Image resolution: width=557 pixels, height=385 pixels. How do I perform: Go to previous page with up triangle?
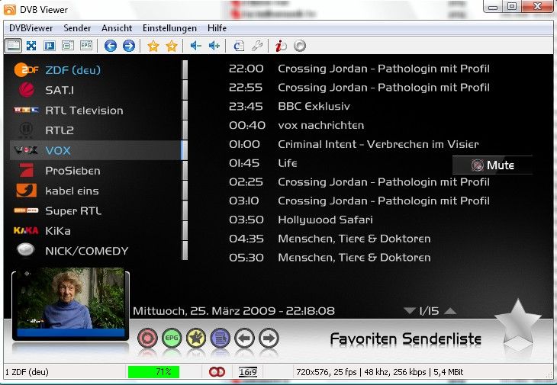450,311
